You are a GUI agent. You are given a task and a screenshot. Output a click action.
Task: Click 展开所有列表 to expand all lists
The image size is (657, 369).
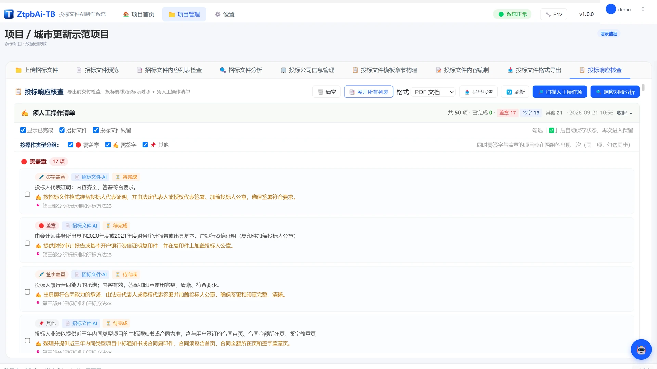point(369,92)
